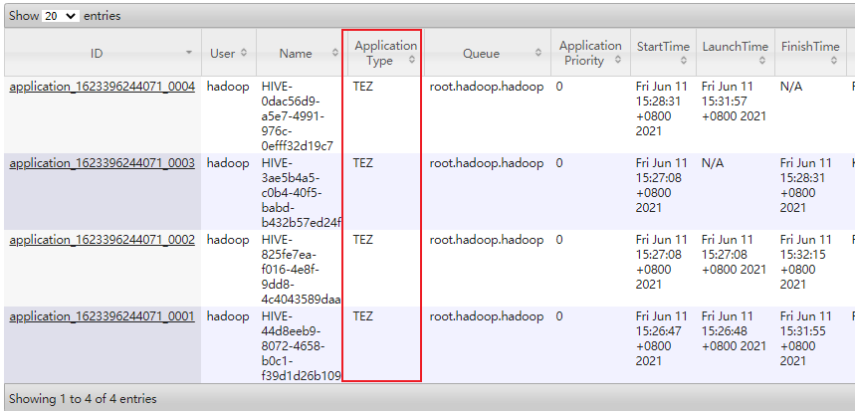This screenshot has height=411, width=855.
Task: Click LaunchTime N/A in 0003 row
Action: click(713, 163)
